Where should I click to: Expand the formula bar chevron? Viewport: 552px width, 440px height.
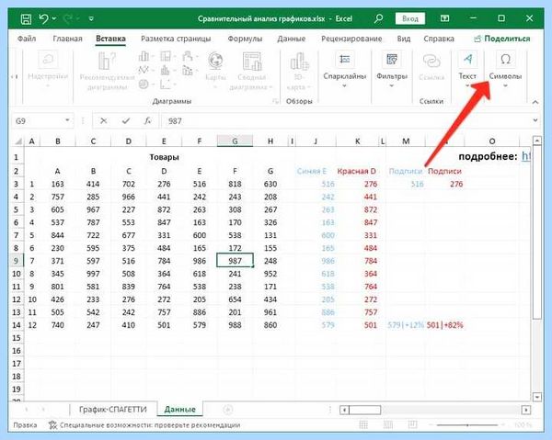tap(535, 120)
